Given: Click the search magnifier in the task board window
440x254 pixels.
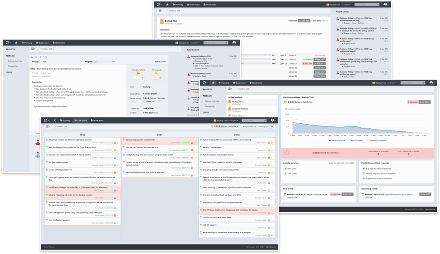Looking at the screenshot, I should point(265,120).
